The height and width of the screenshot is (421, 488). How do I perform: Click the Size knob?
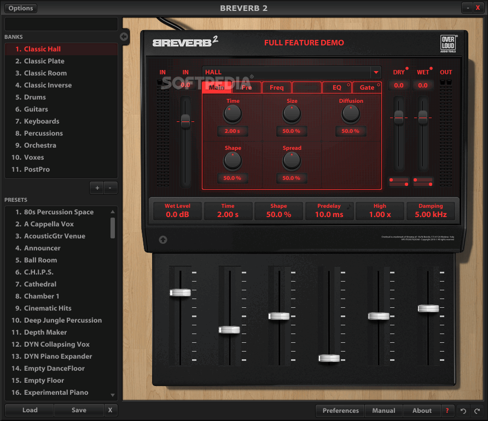[292, 114]
